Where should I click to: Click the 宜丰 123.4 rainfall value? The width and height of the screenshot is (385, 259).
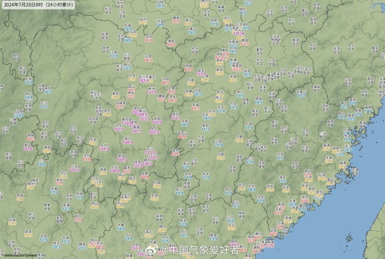(201, 72)
